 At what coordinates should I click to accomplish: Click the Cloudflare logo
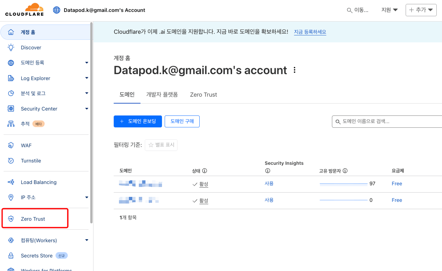[24, 10]
